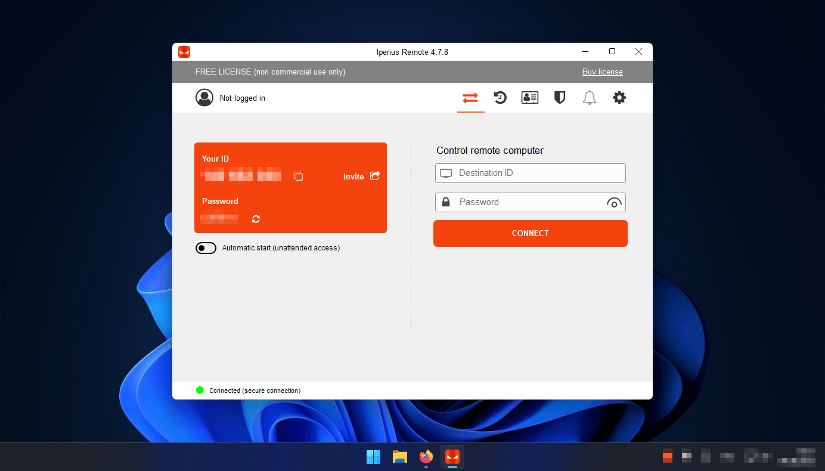The image size is (825, 471).
Task: Open the notifications bell icon
Action: [590, 98]
